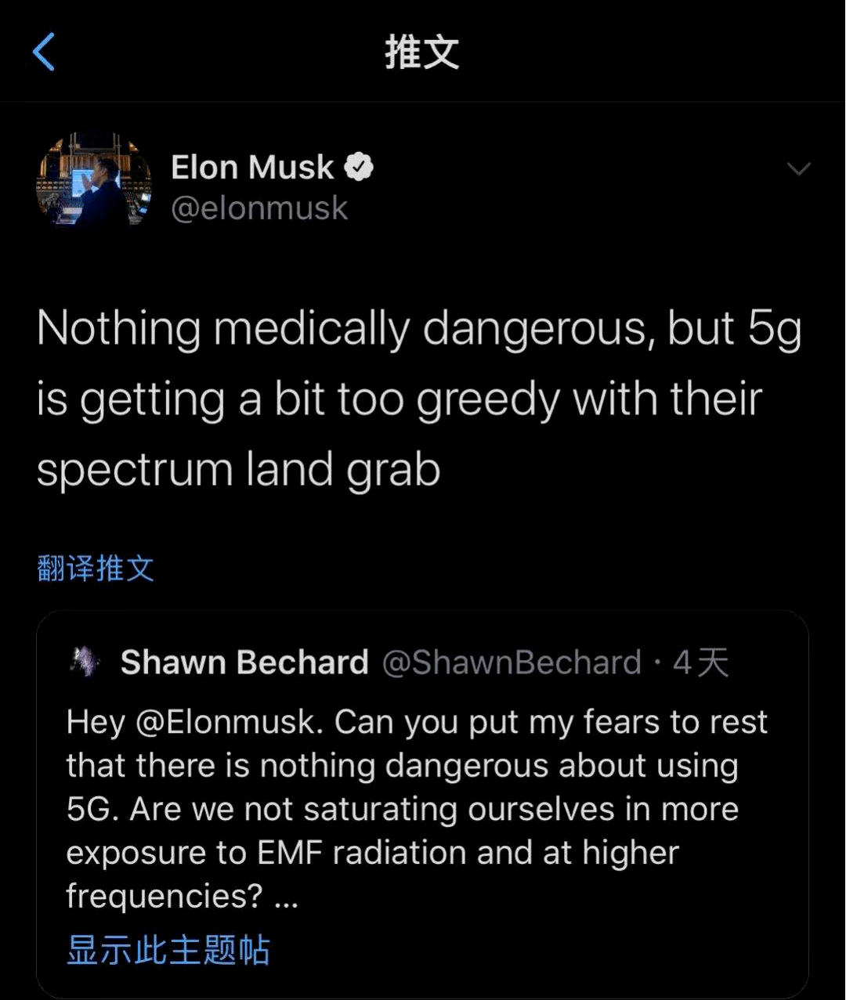Open Elon Musk's profile picture
The image size is (846, 1000).
point(94,180)
